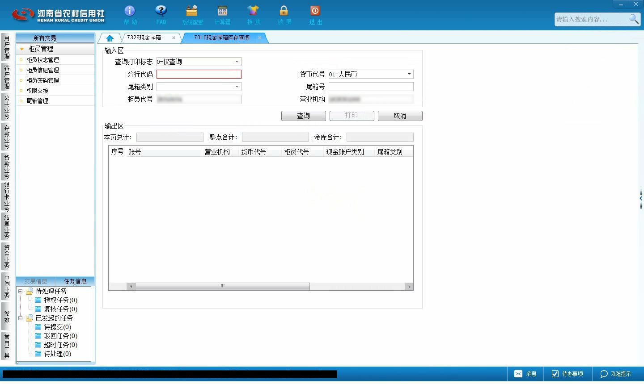The image size is (644, 384).
Task: Click the 待处理(0) folder icon
Action: click(x=38, y=354)
